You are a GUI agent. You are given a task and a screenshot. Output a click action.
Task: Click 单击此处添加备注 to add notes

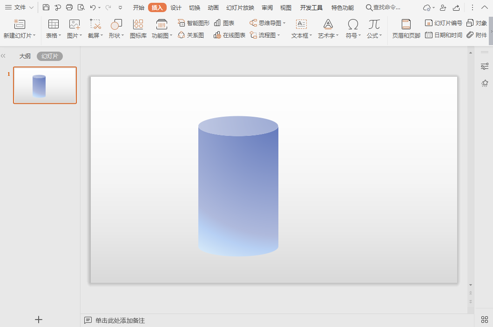[120, 320]
